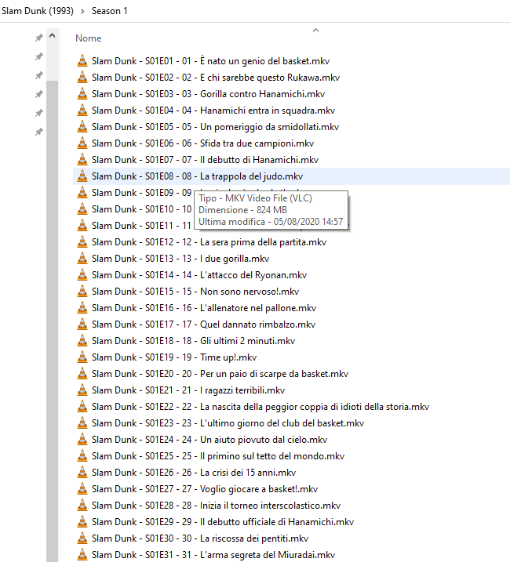Select file name 'Hanamichi entra in squadra.mkv'
Viewport: 510px width, 562px height.
tap(268, 111)
